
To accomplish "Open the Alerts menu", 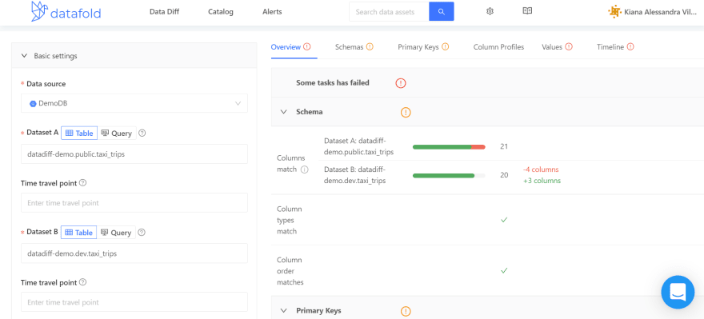I will click(x=272, y=12).
